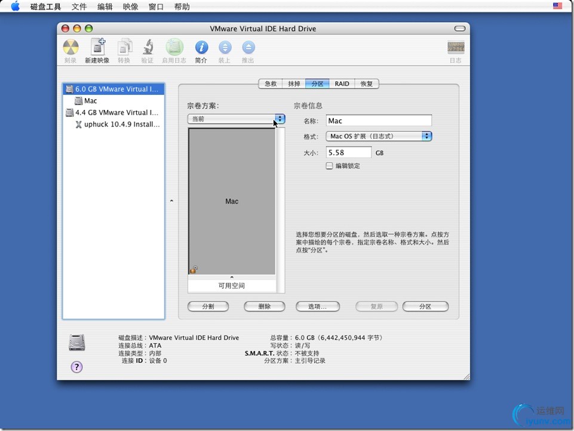Click the 刻录 burn toolbar icon
Screen dimensions: 574x431
tap(70, 48)
